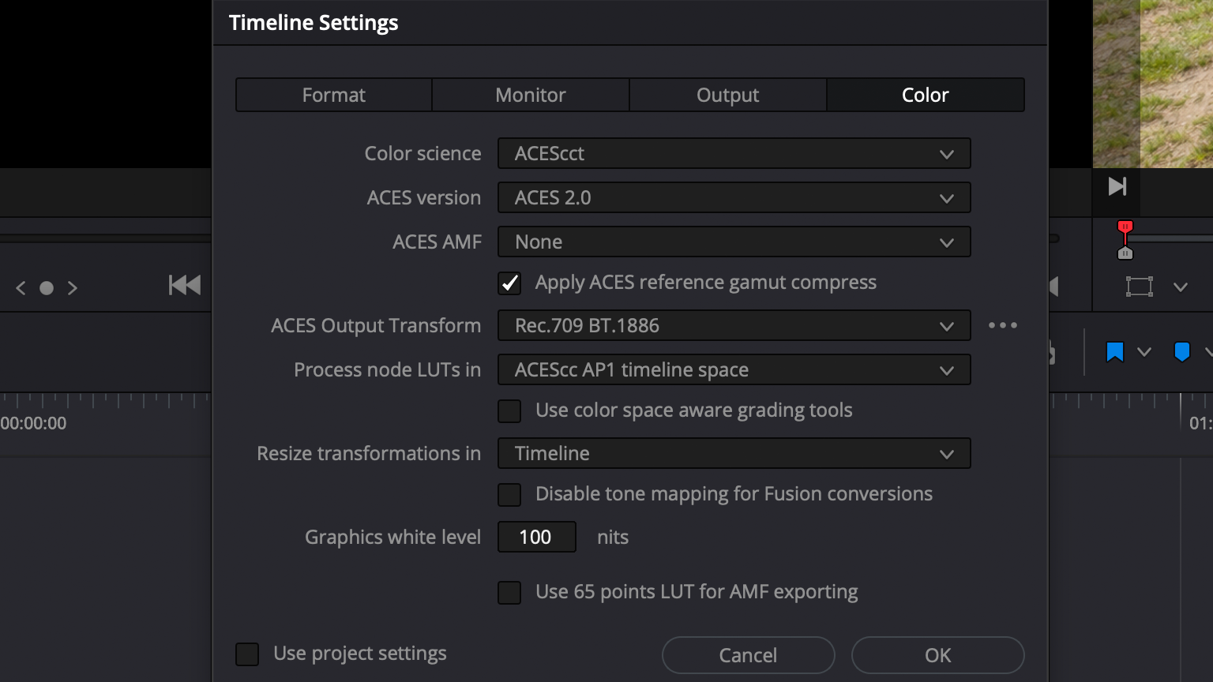Screen dimensions: 1213x682
Task: Open the ACES Output Transform three-dot options
Action: coord(1002,325)
